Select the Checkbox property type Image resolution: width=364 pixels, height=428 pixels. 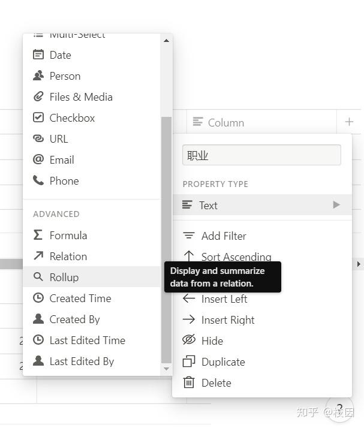coord(72,118)
